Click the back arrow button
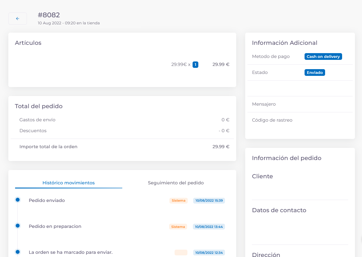The width and height of the screenshot is (362, 257). coord(18,19)
